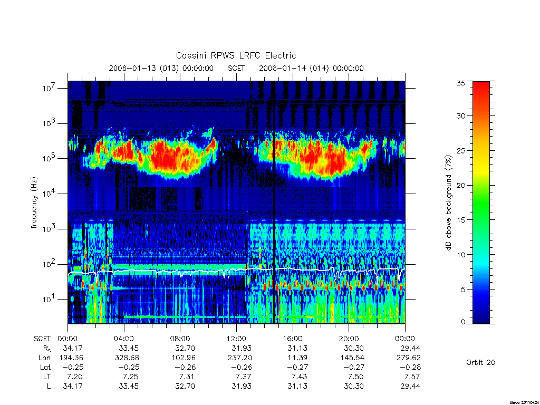Click the Lon value "102.96"
The height and width of the screenshot is (405, 540).
tap(183, 358)
